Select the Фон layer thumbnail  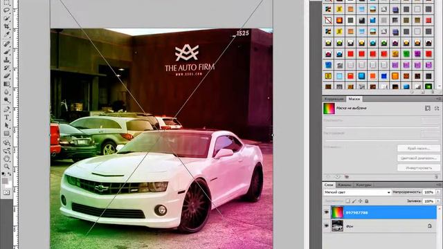click(337, 226)
